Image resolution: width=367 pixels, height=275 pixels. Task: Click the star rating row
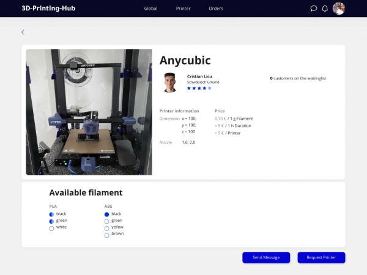click(199, 88)
